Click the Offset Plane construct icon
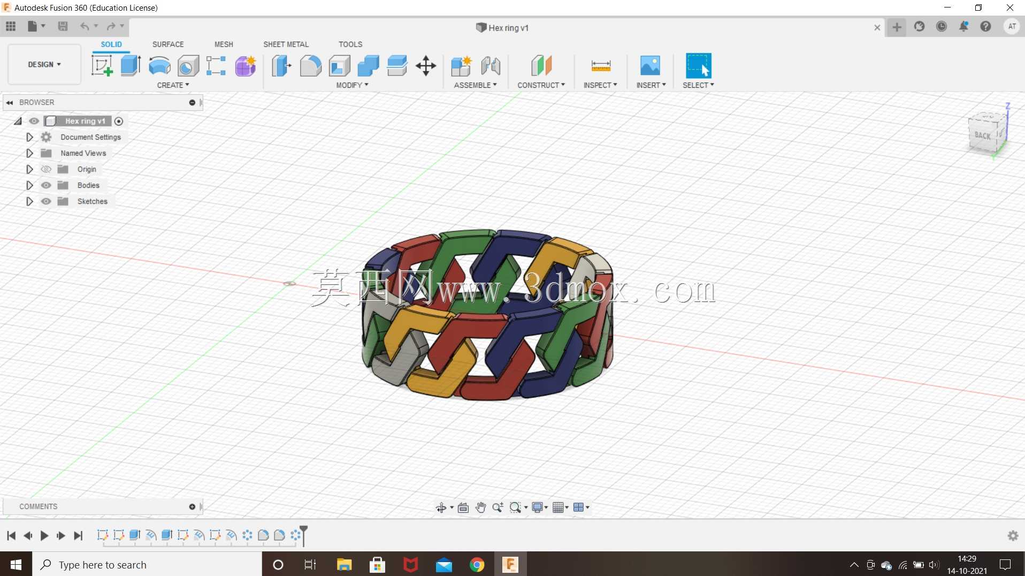 point(541,66)
